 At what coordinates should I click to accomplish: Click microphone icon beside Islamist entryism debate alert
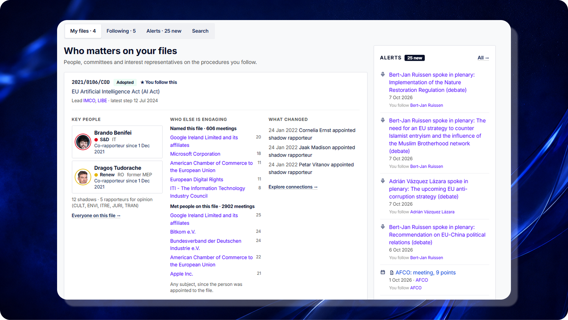pos(383,120)
